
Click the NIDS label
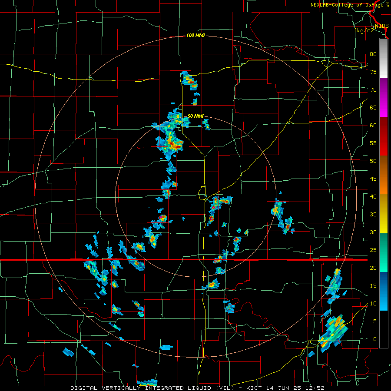[381, 26]
